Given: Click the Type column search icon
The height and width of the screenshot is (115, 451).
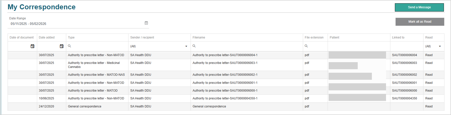Looking at the screenshot, I should tap(70, 46).
